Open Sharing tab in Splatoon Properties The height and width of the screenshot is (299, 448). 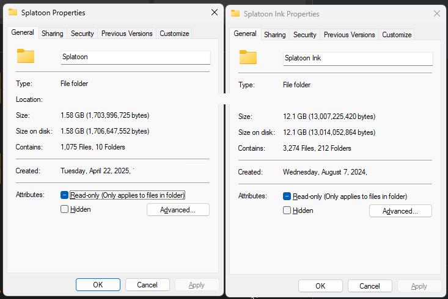click(53, 34)
